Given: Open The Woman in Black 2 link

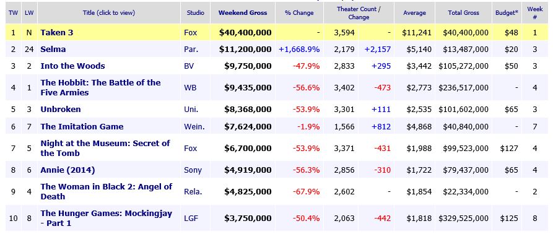Looking at the screenshot, I should [106, 191].
